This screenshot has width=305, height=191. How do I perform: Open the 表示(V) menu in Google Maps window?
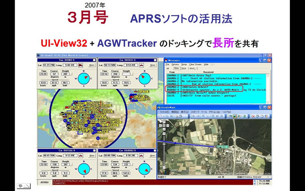[x=185, y=112]
